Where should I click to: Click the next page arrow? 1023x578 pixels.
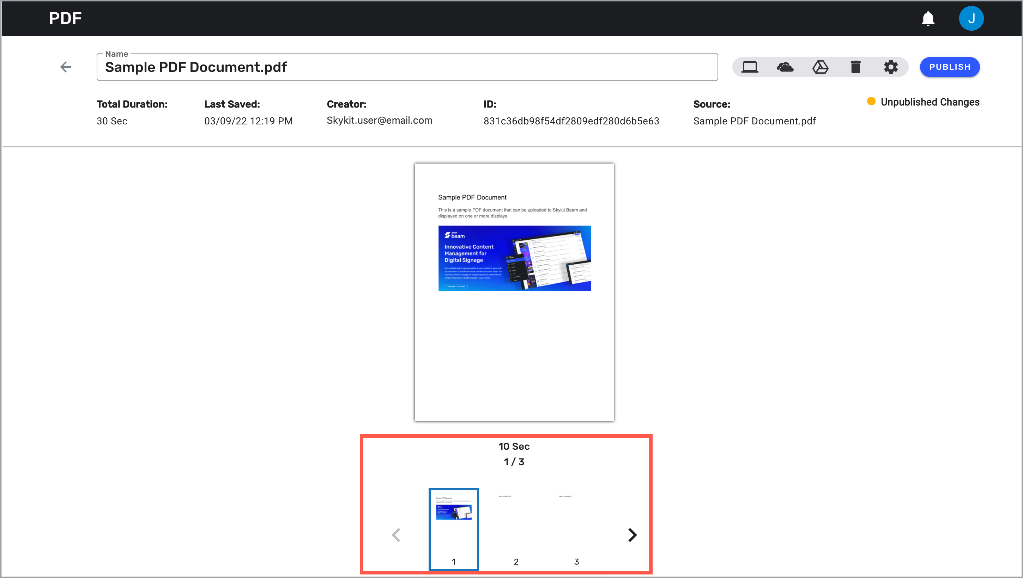631,535
